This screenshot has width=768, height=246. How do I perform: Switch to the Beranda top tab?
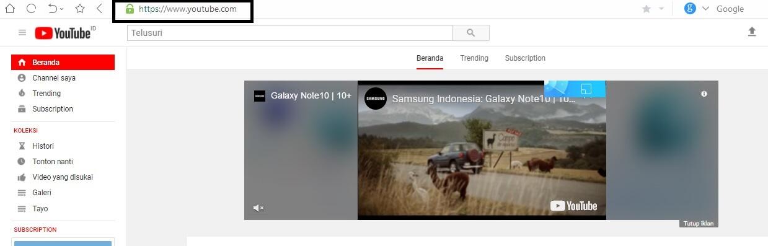430,58
